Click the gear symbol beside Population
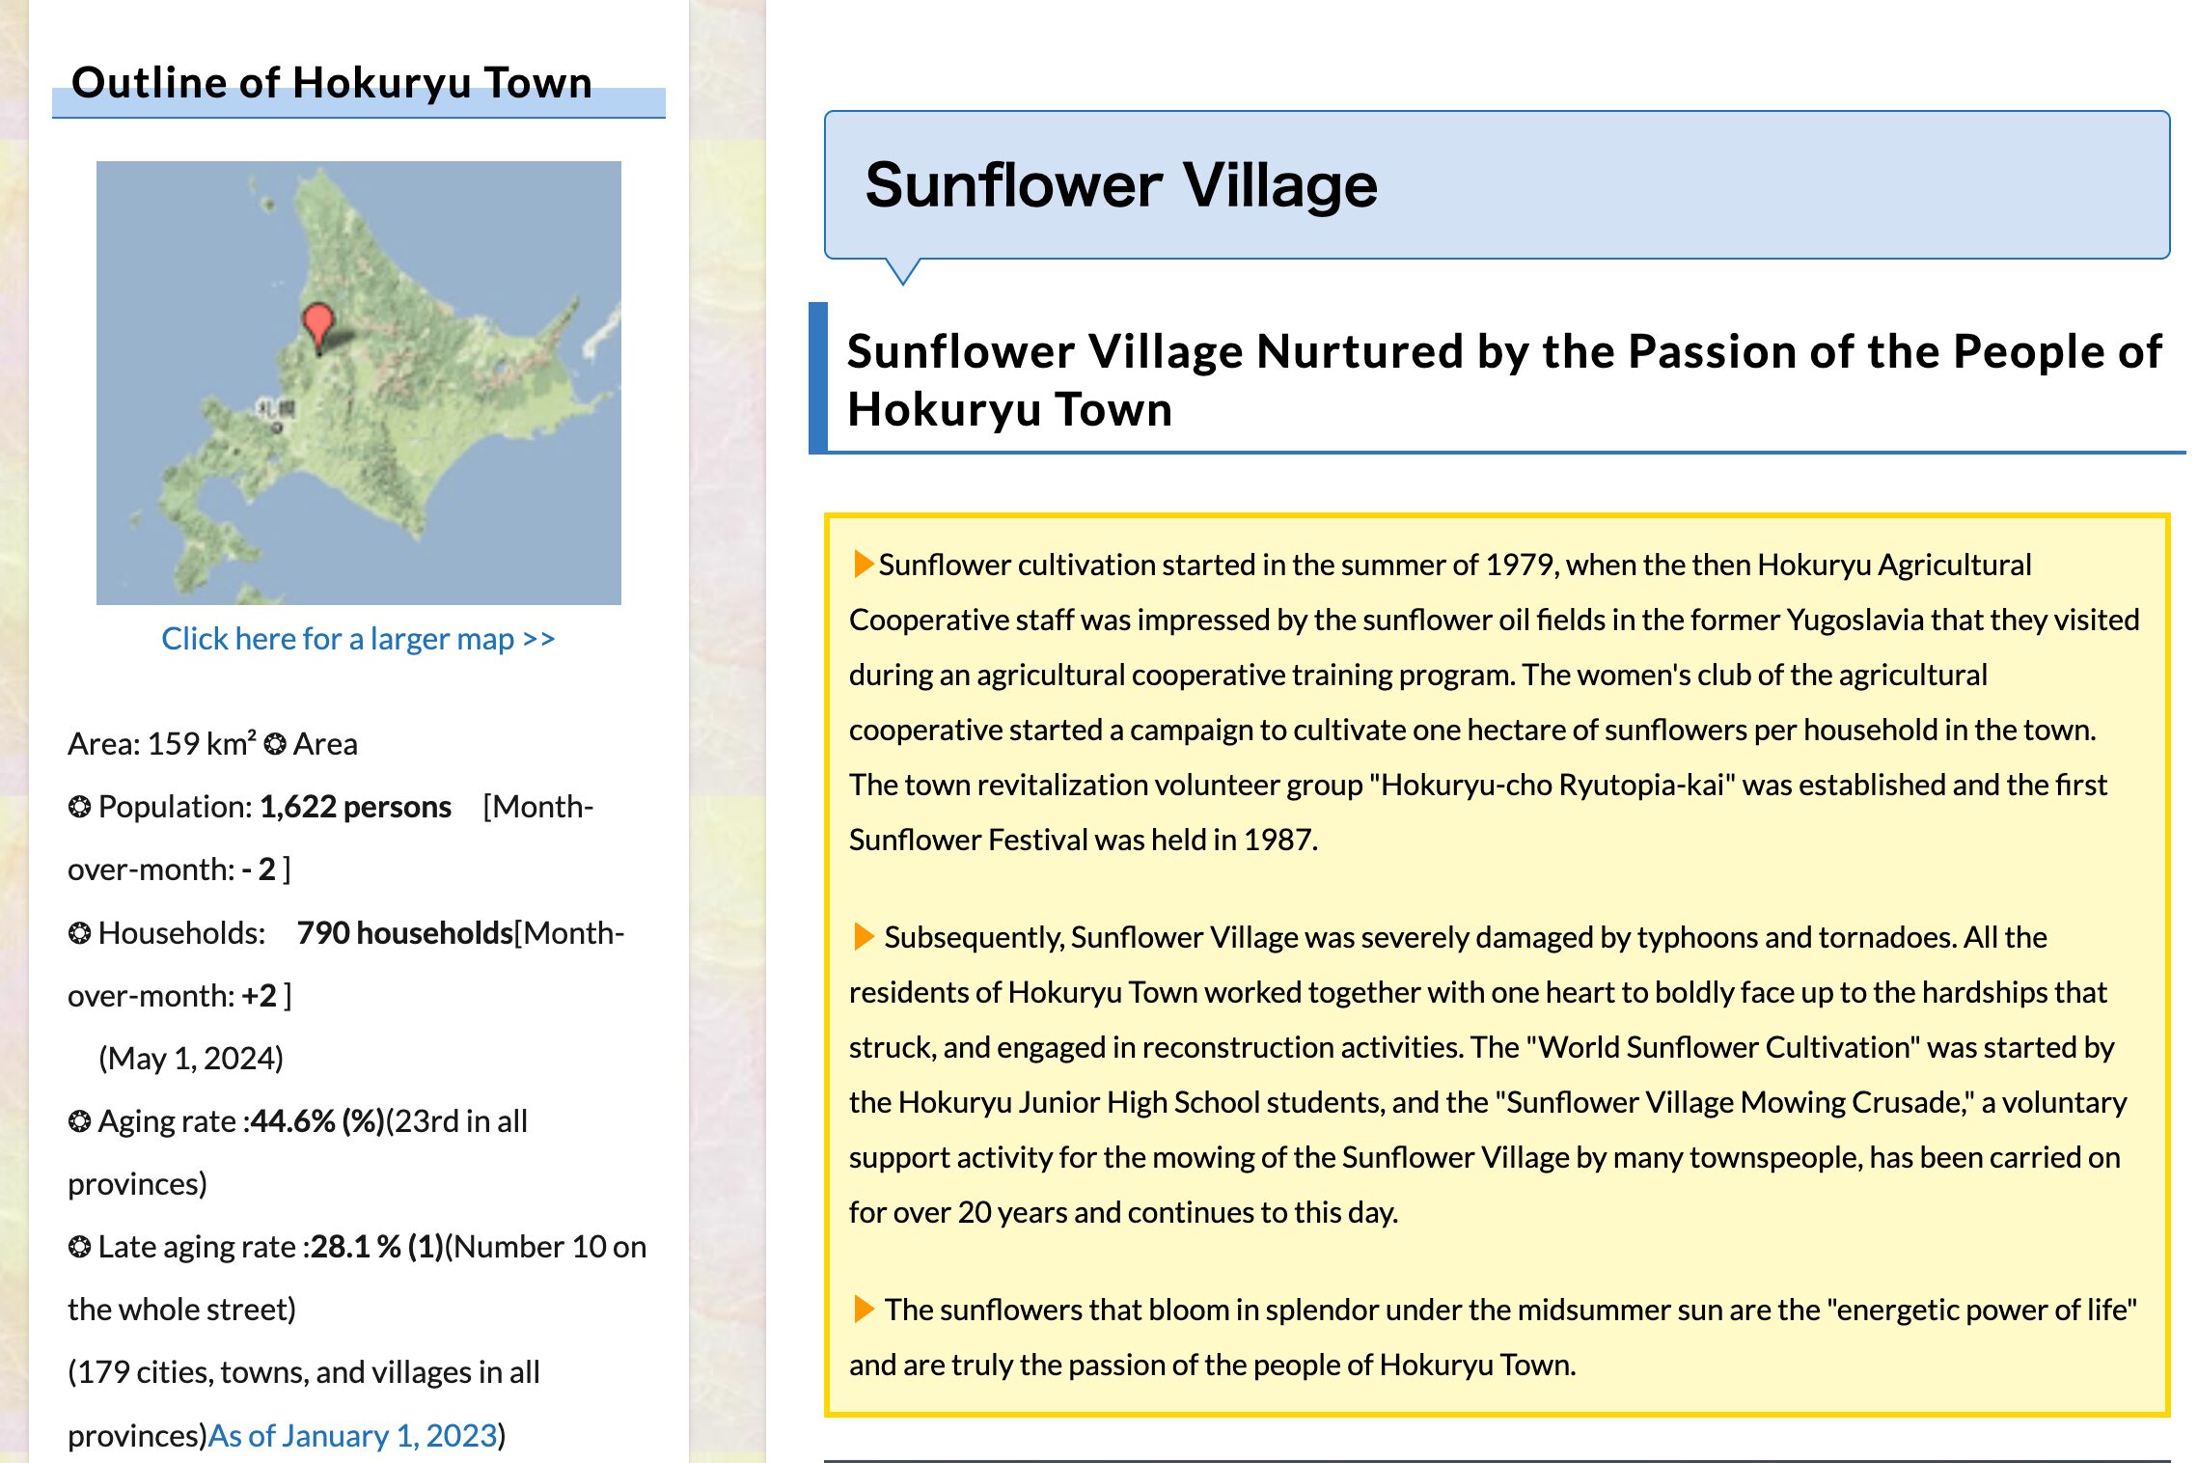The width and height of the screenshot is (2198, 1463). click(79, 807)
